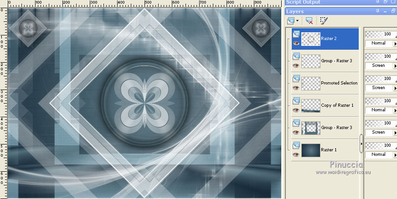Select the Copy of Raster 1 layer name
The height and width of the screenshot is (199, 397).
(337, 105)
